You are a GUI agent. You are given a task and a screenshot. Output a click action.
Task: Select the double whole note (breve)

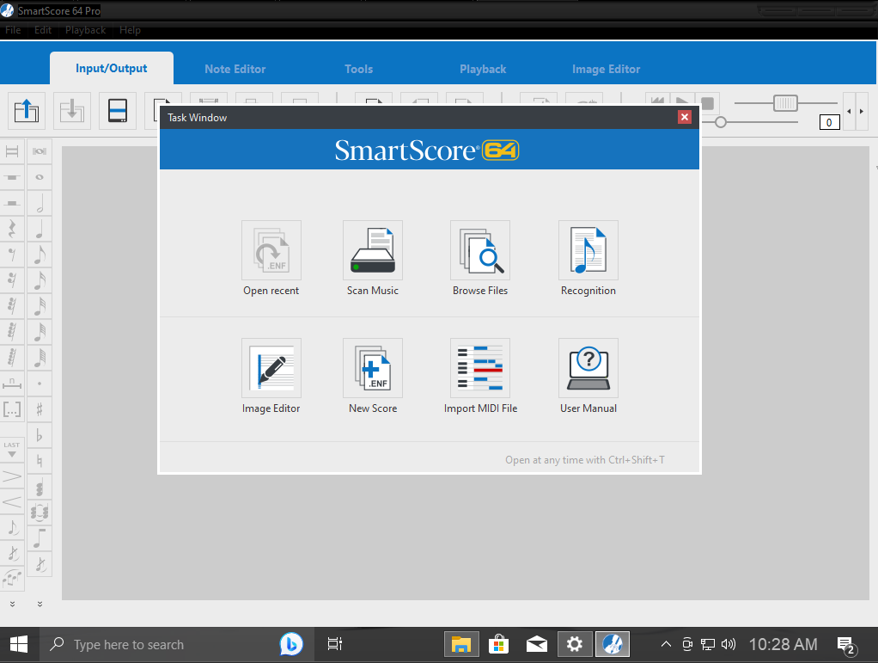(40, 151)
